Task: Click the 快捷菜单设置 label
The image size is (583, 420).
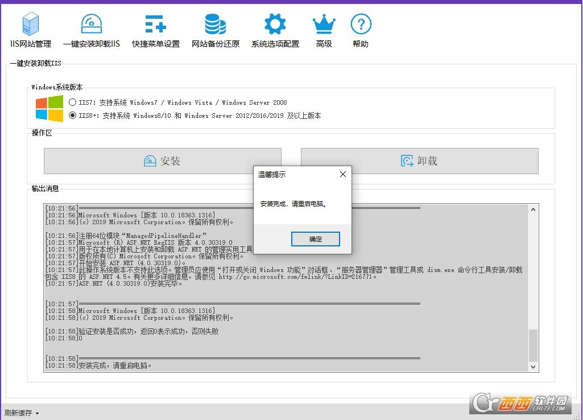Action: pyautogui.click(x=156, y=44)
